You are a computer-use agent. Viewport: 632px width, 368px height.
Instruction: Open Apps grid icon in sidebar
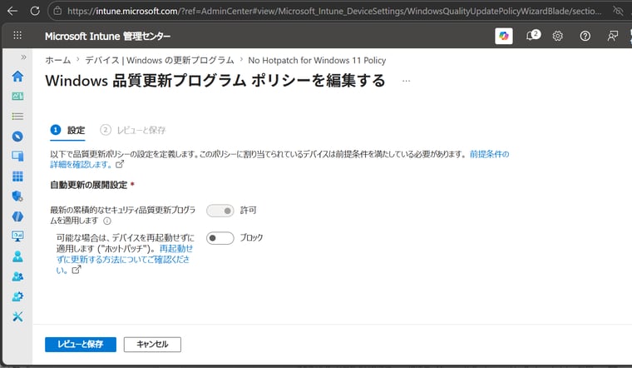click(17, 177)
